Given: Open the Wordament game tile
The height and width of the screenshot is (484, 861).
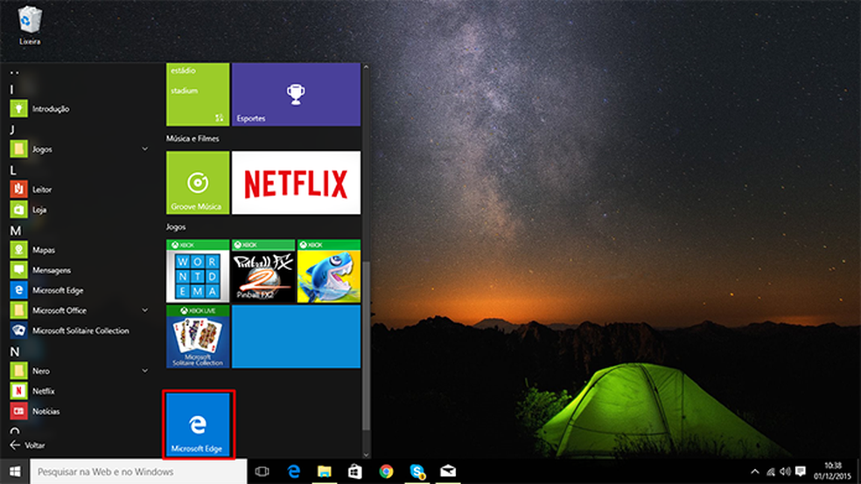Looking at the screenshot, I should click(198, 271).
